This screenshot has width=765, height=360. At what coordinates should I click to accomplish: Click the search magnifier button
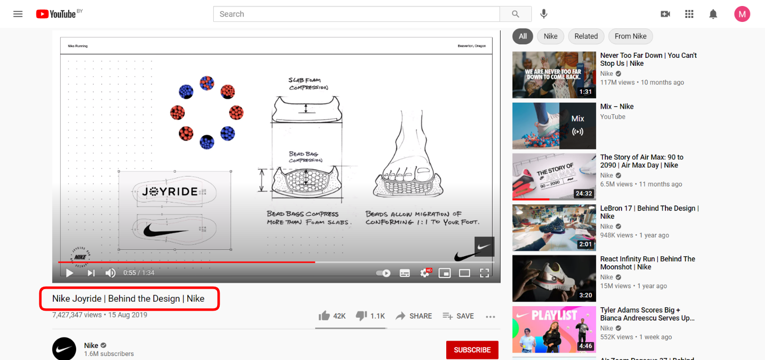(x=515, y=14)
